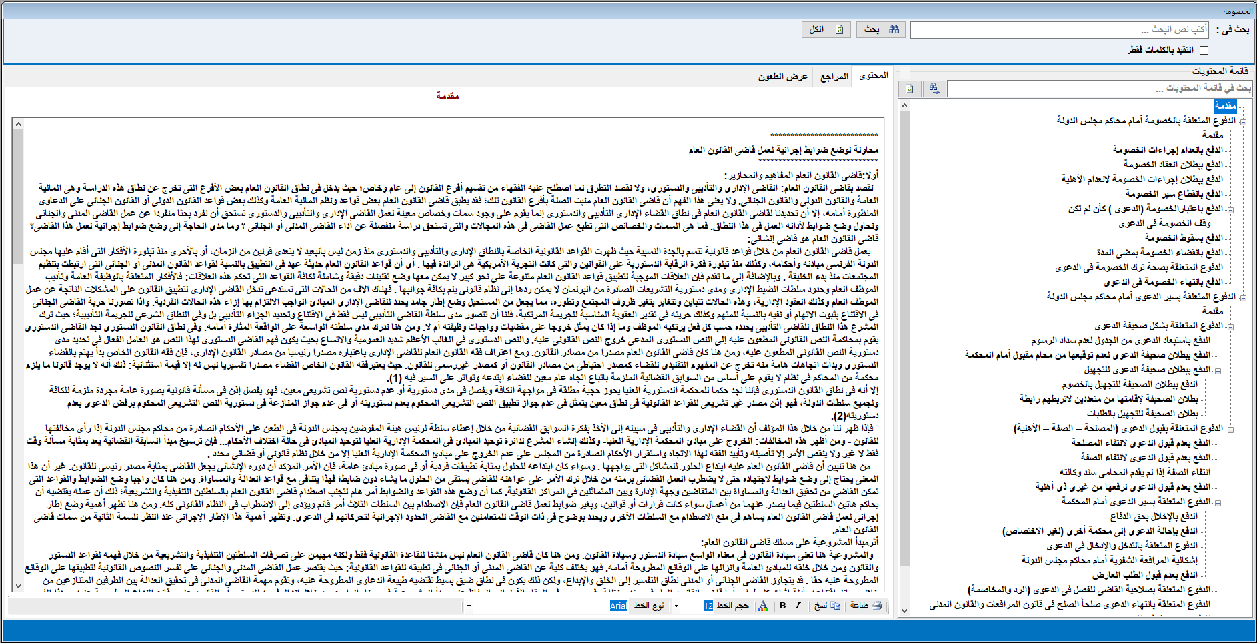Select الدفع بإحالة الدعوى إلى محكمة أخرى
This screenshot has width=1257, height=643.
tap(1100, 530)
